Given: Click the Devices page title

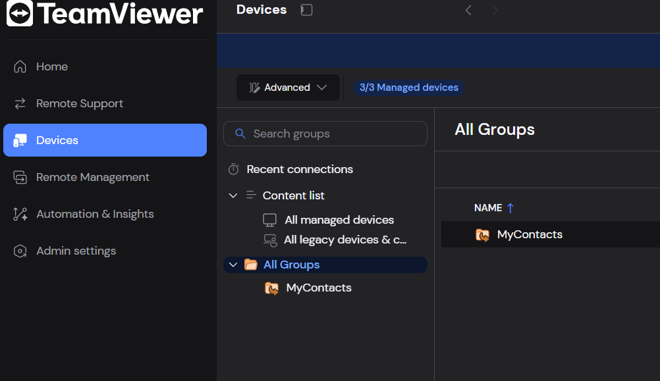Looking at the screenshot, I should coord(261,10).
